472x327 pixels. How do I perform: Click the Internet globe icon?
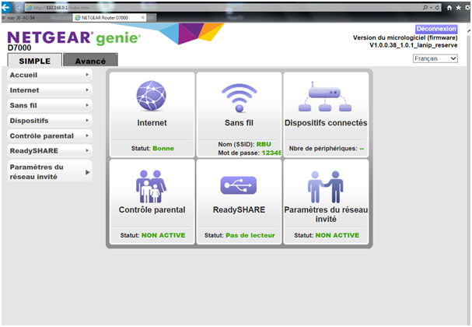(x=151, y=96)
